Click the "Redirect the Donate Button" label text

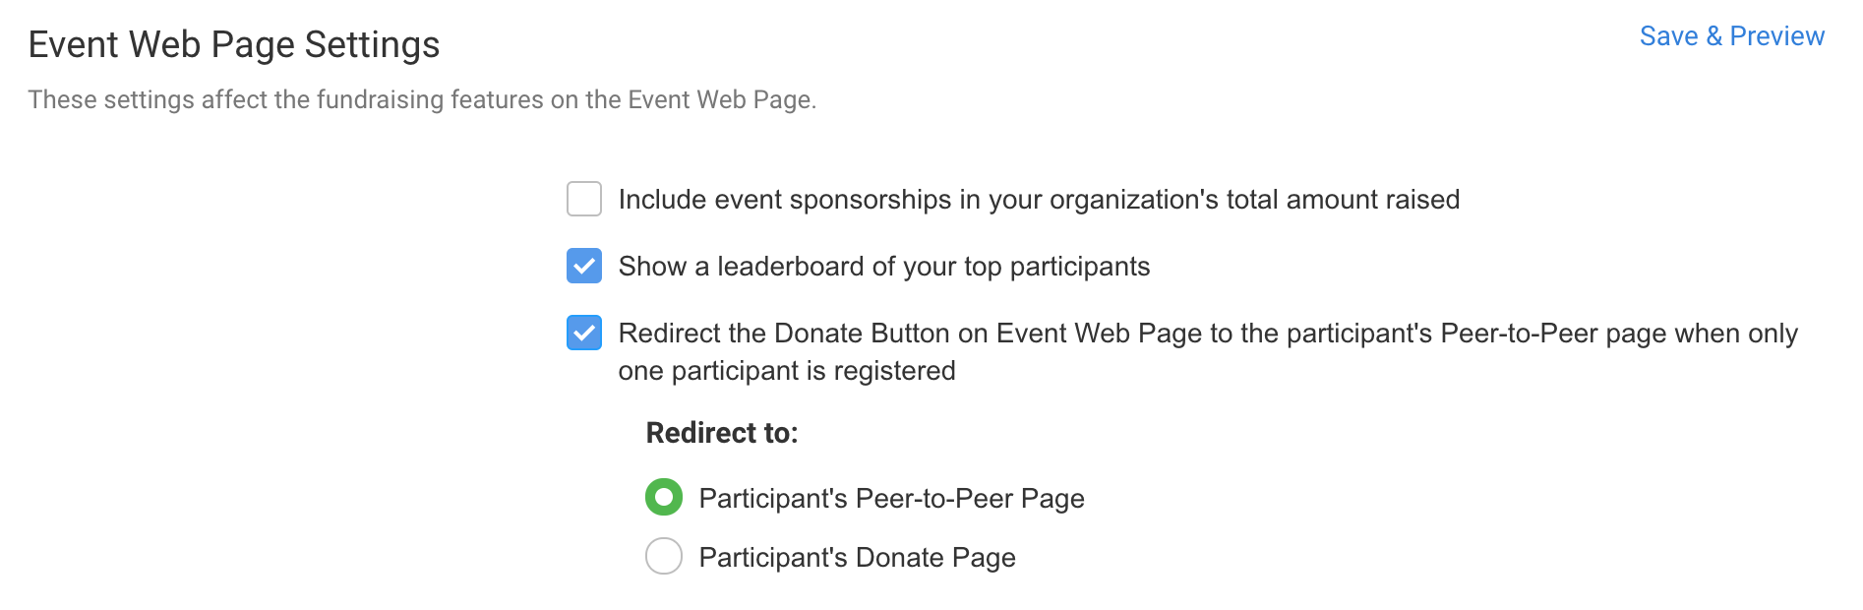pyautogui.click(x=1207, y=334)
